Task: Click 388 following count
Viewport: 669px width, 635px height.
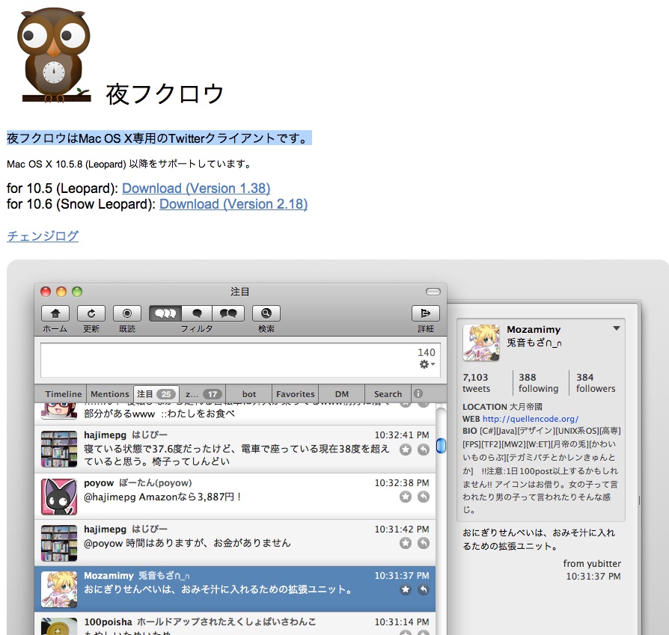Action: pos(539,382)
